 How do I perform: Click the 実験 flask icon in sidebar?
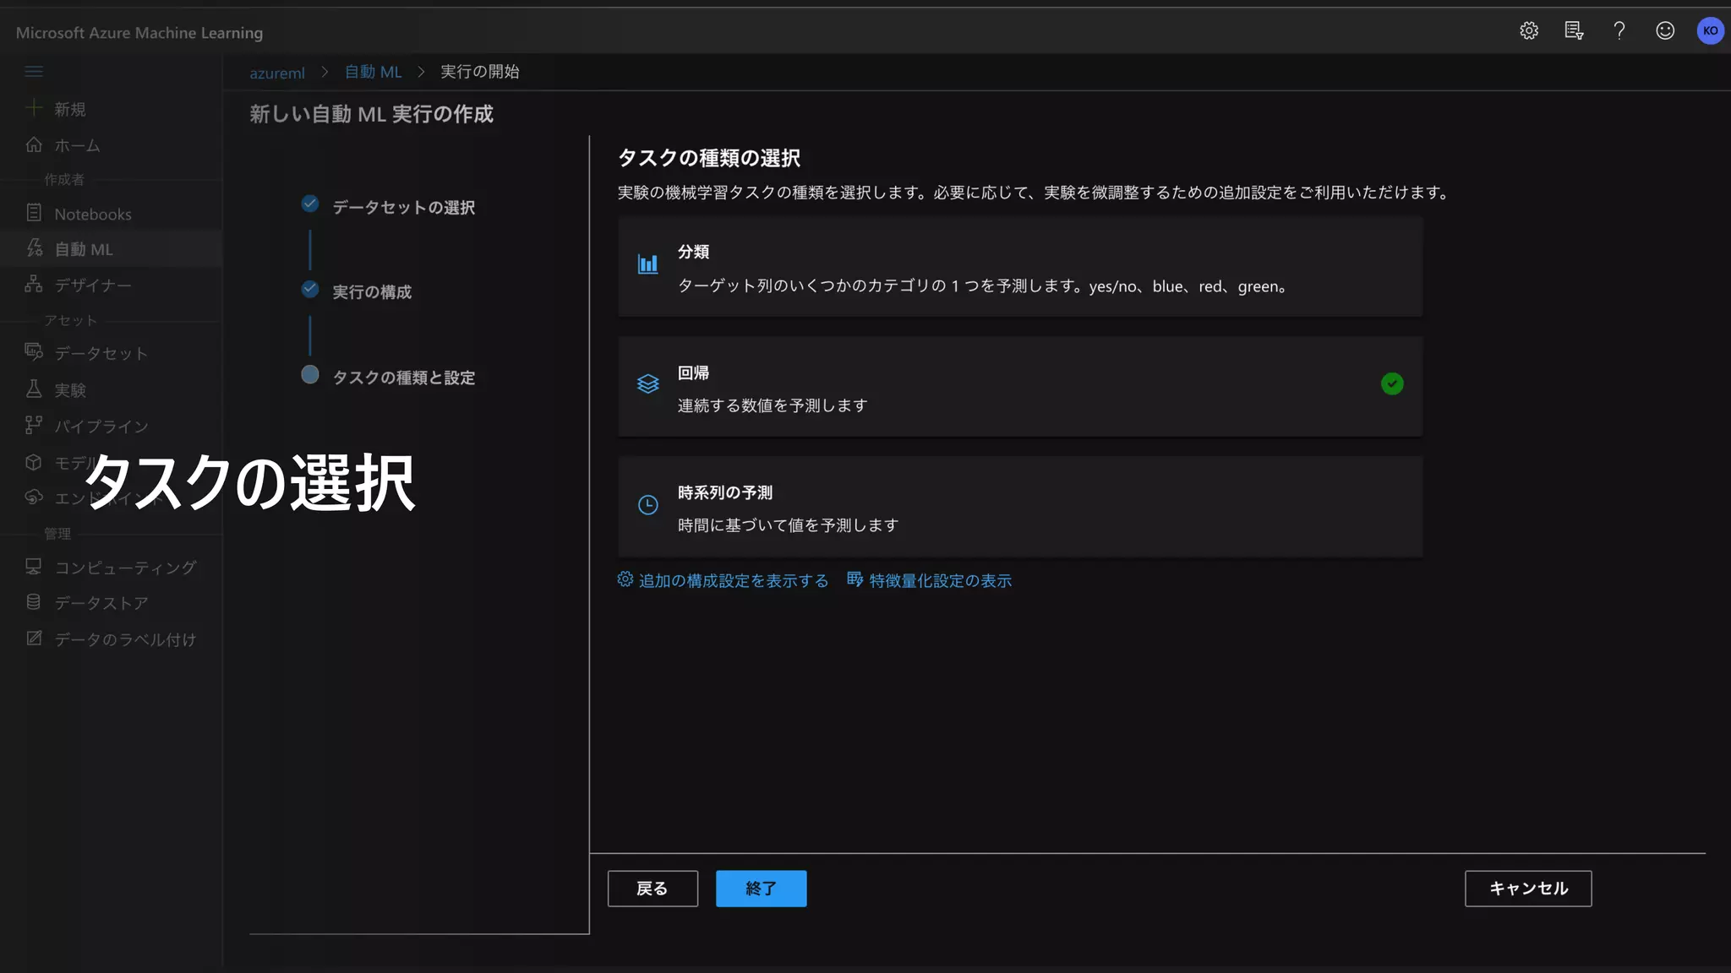point(34,389)
